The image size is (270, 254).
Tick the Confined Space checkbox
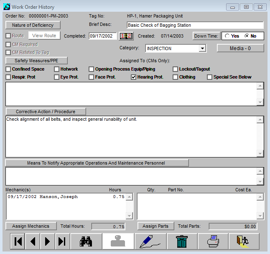click(8, 69)
